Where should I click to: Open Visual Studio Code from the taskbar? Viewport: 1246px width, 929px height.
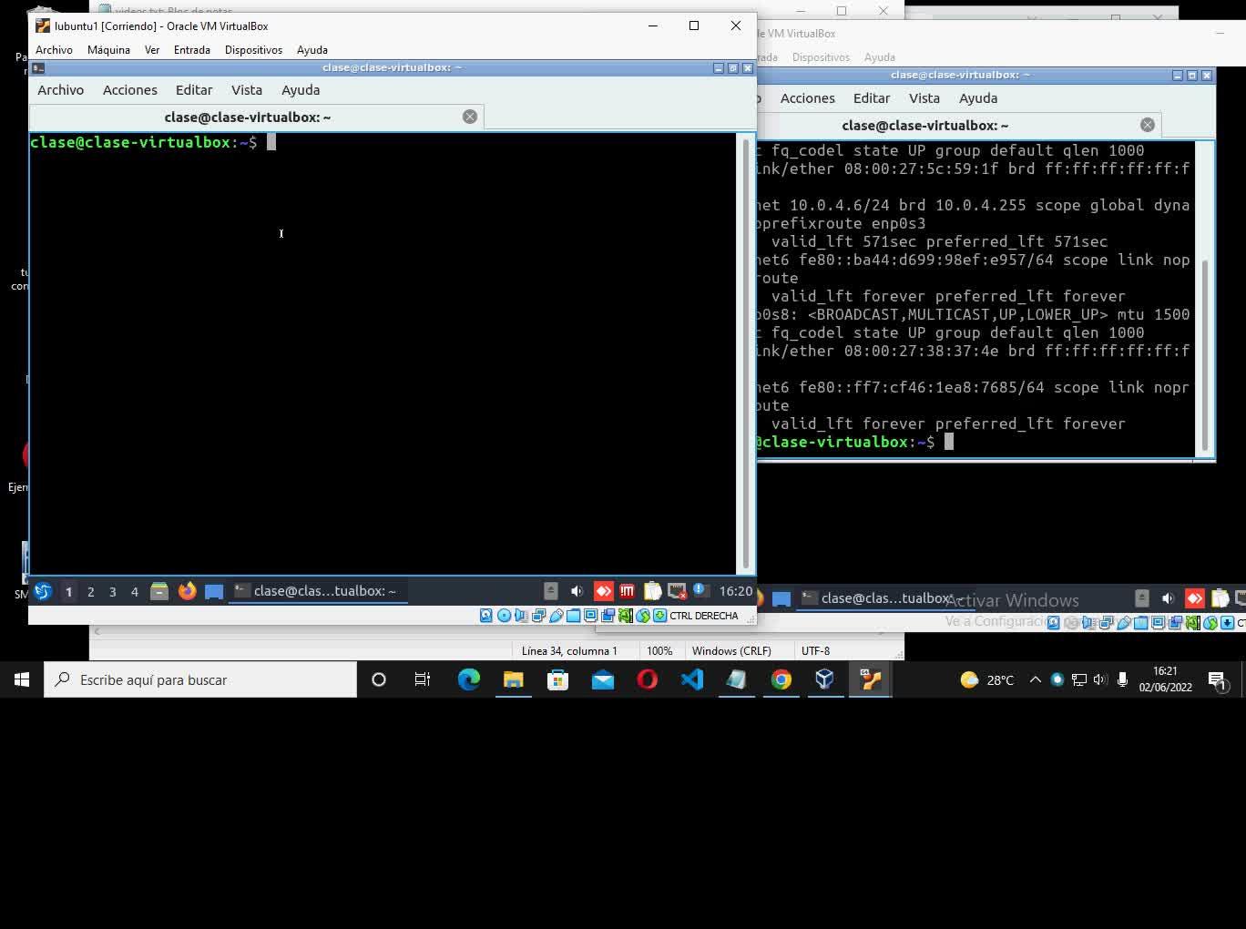[692, 679]
